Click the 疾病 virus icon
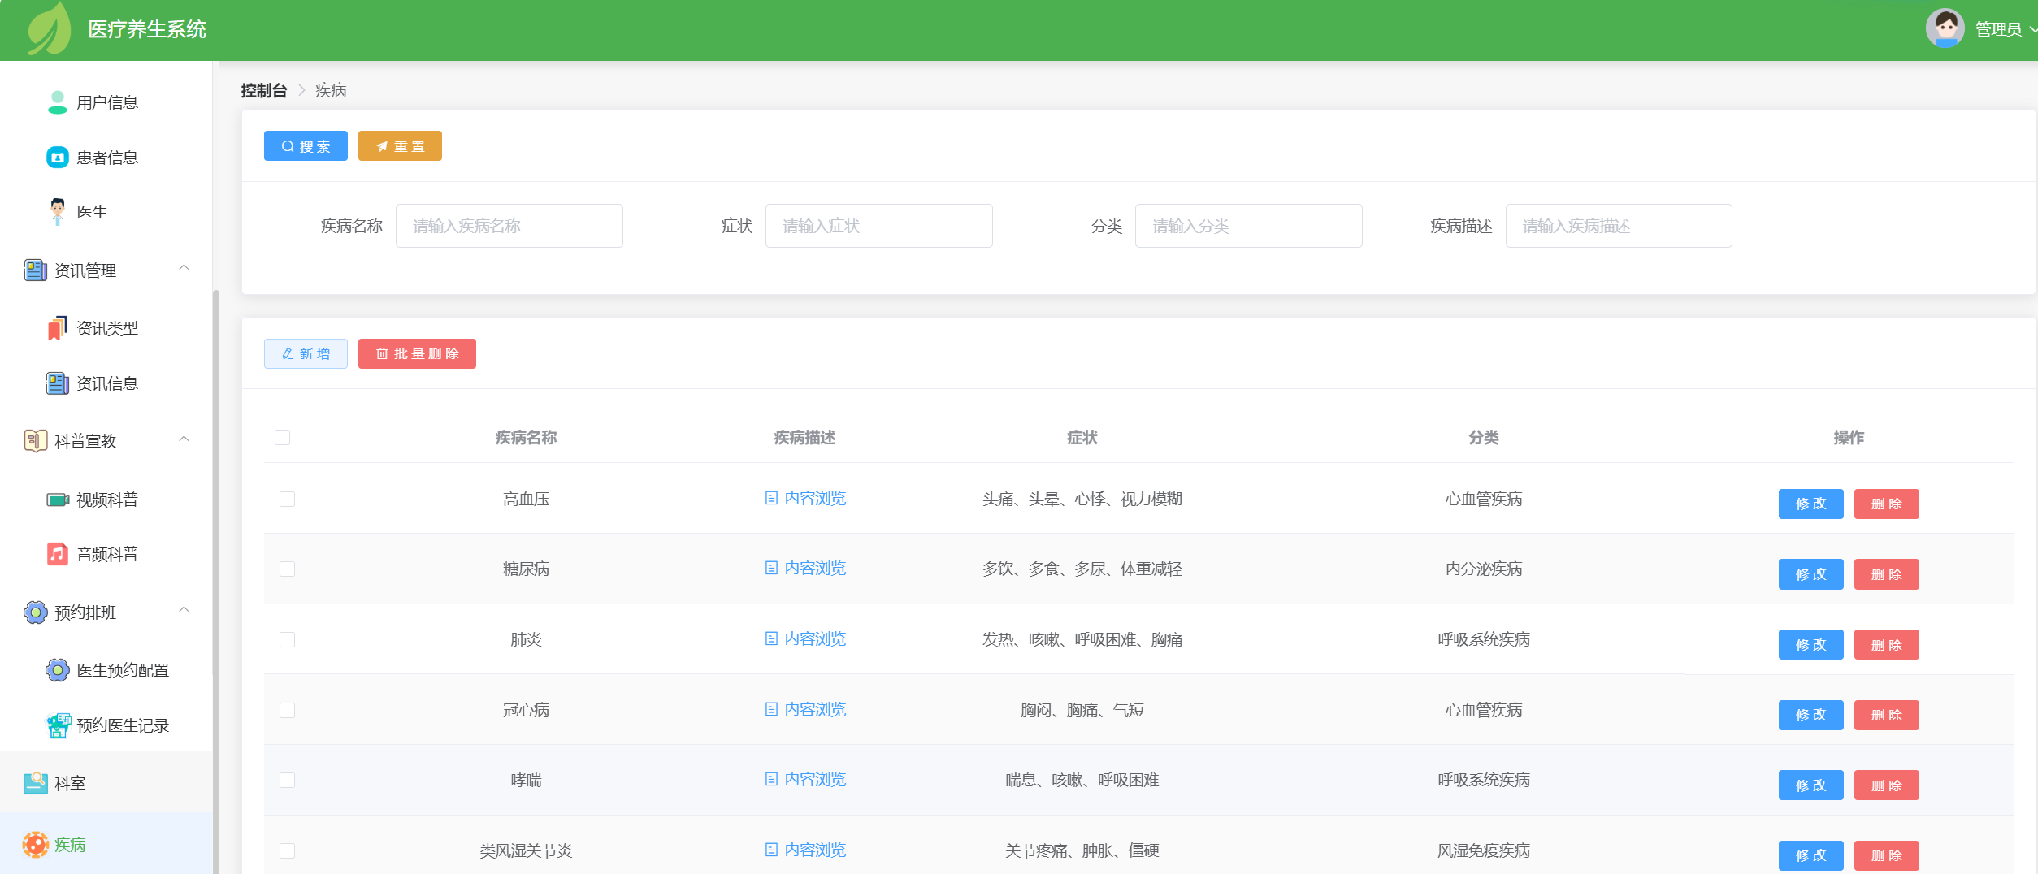2038x874 pixels. click(x=36, y=845)
